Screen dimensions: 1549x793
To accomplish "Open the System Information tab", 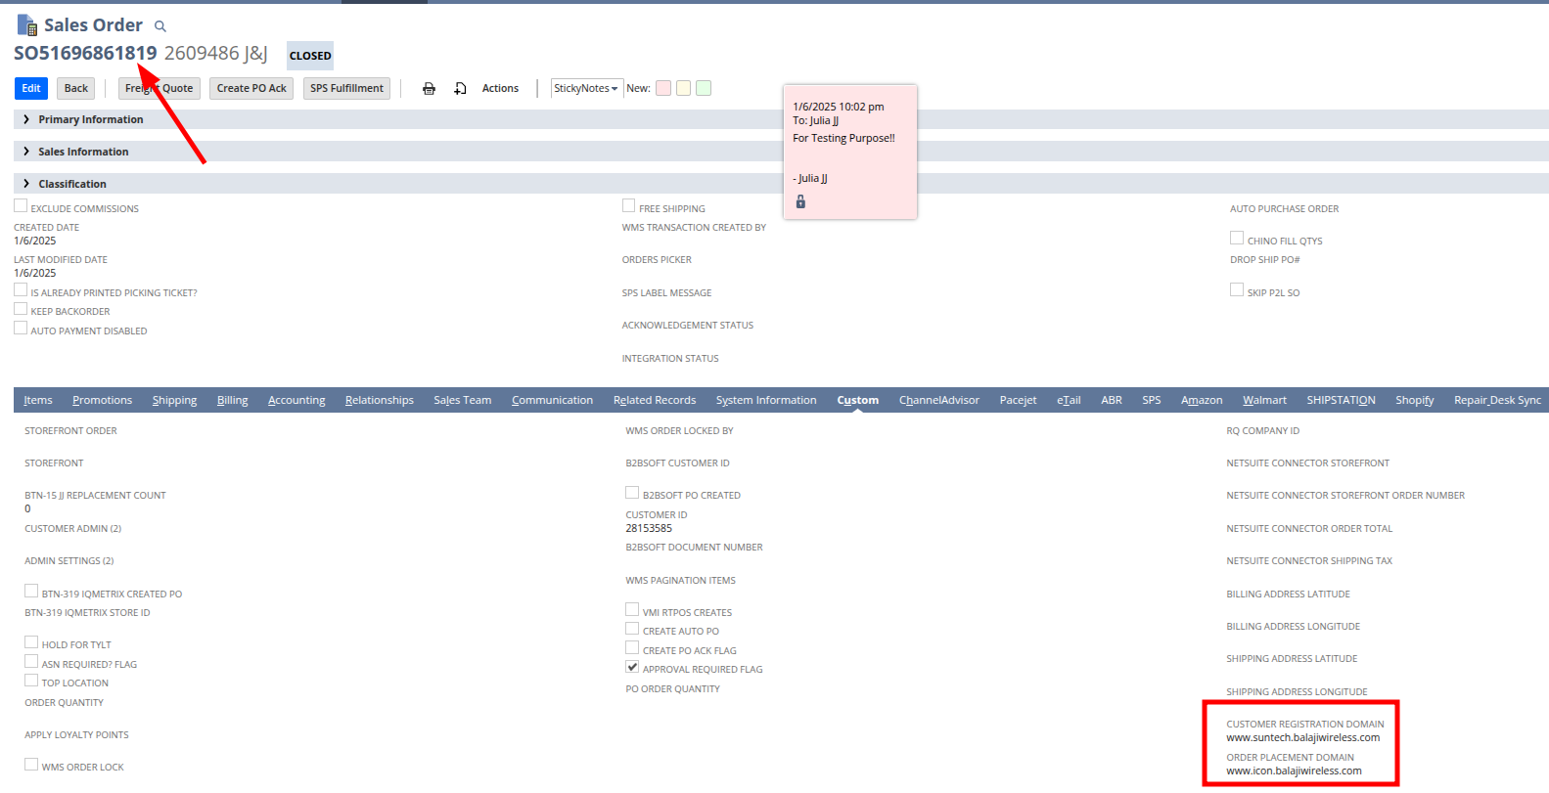I will (x=765, y=400).
